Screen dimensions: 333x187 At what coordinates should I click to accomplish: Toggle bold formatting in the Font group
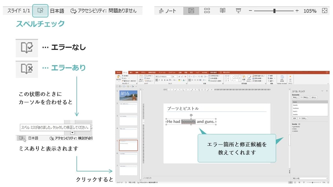tap(157, 80)
